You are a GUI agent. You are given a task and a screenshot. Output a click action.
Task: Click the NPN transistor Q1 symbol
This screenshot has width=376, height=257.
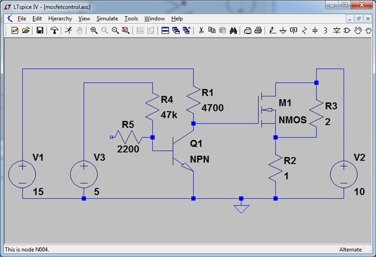click(183, 151)
